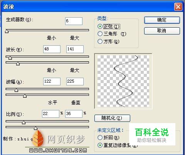Viewport: 185px width, 155px height.
Task: Click the 随机化 (Randomize) button
Action: (112, 118)
